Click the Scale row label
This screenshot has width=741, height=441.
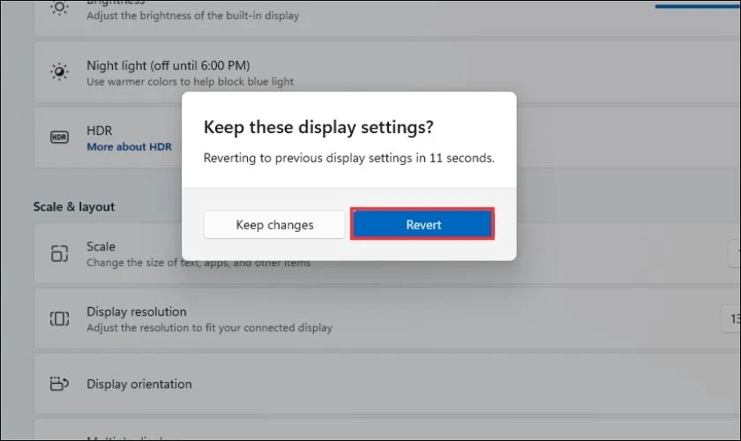(101, 247)
